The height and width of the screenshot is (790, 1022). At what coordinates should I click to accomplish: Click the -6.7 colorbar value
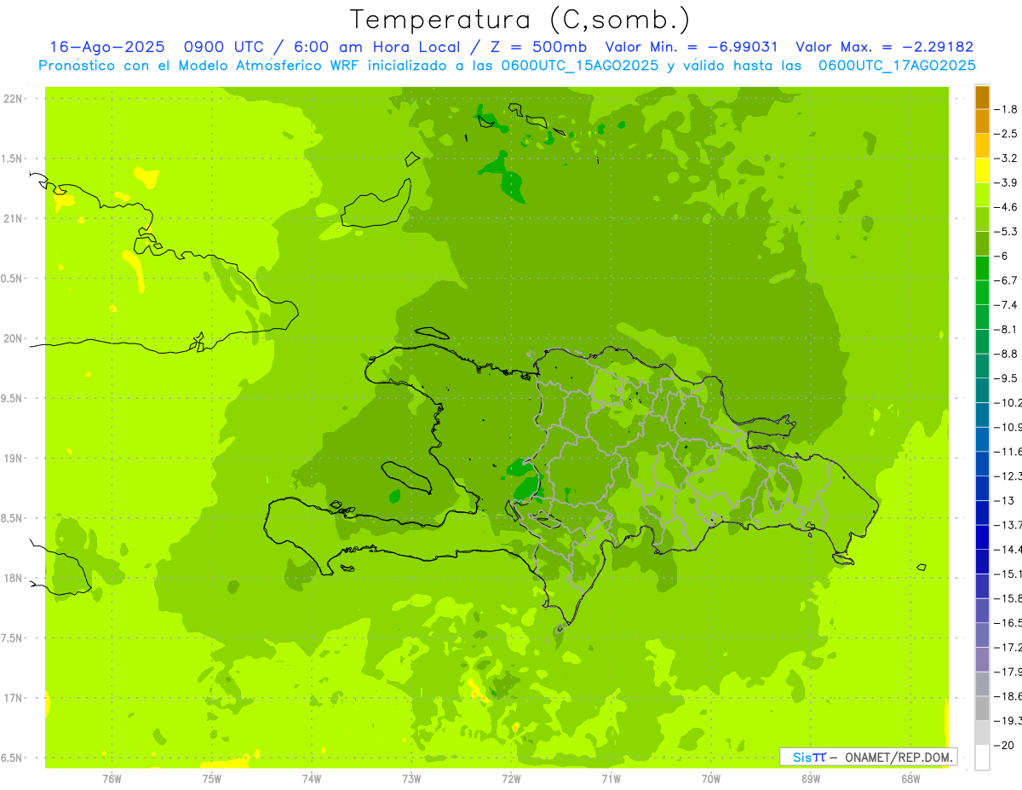(x=1006, y=280)
